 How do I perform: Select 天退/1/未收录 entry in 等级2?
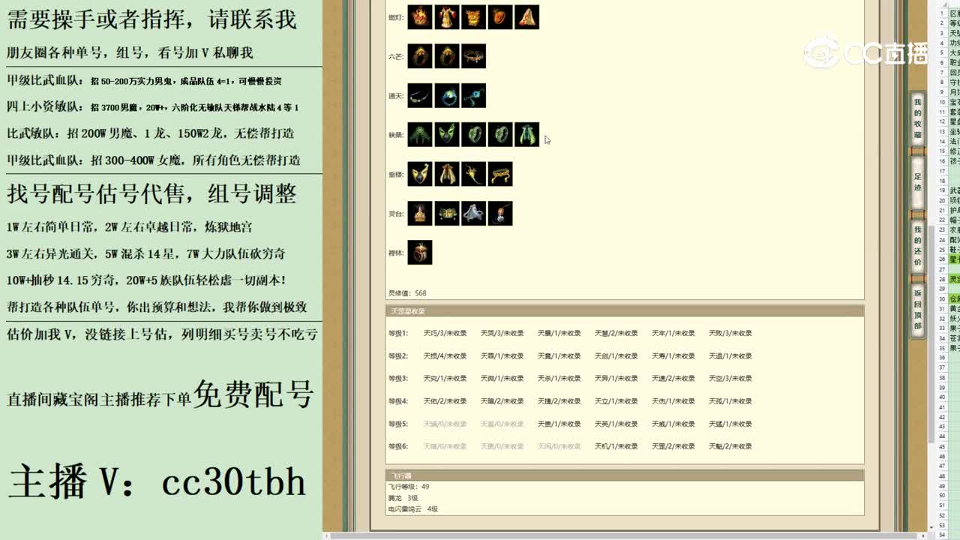coord(730,355)
